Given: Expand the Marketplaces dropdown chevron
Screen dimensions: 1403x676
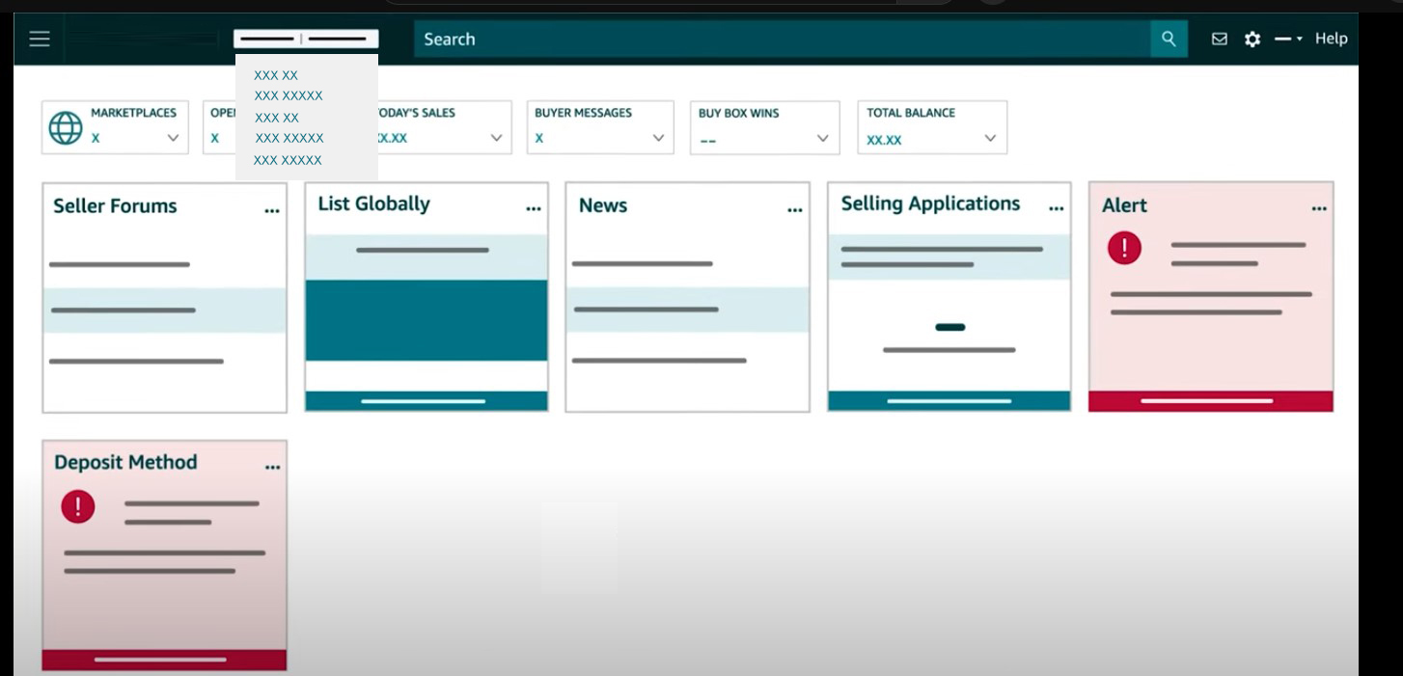Looking at the screenshot, I should [174, 137].
